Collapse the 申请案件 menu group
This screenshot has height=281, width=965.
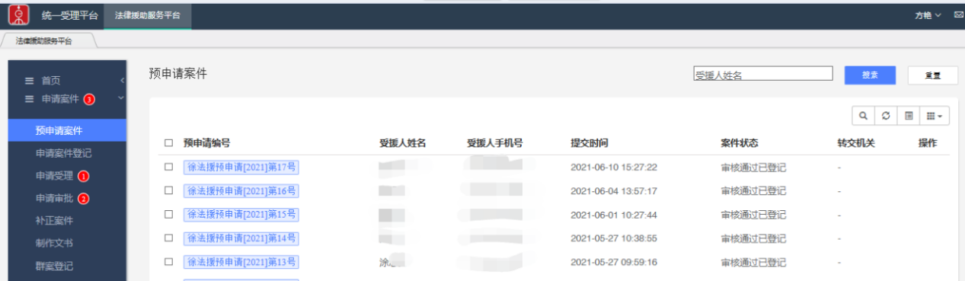(x=120, y=98)
